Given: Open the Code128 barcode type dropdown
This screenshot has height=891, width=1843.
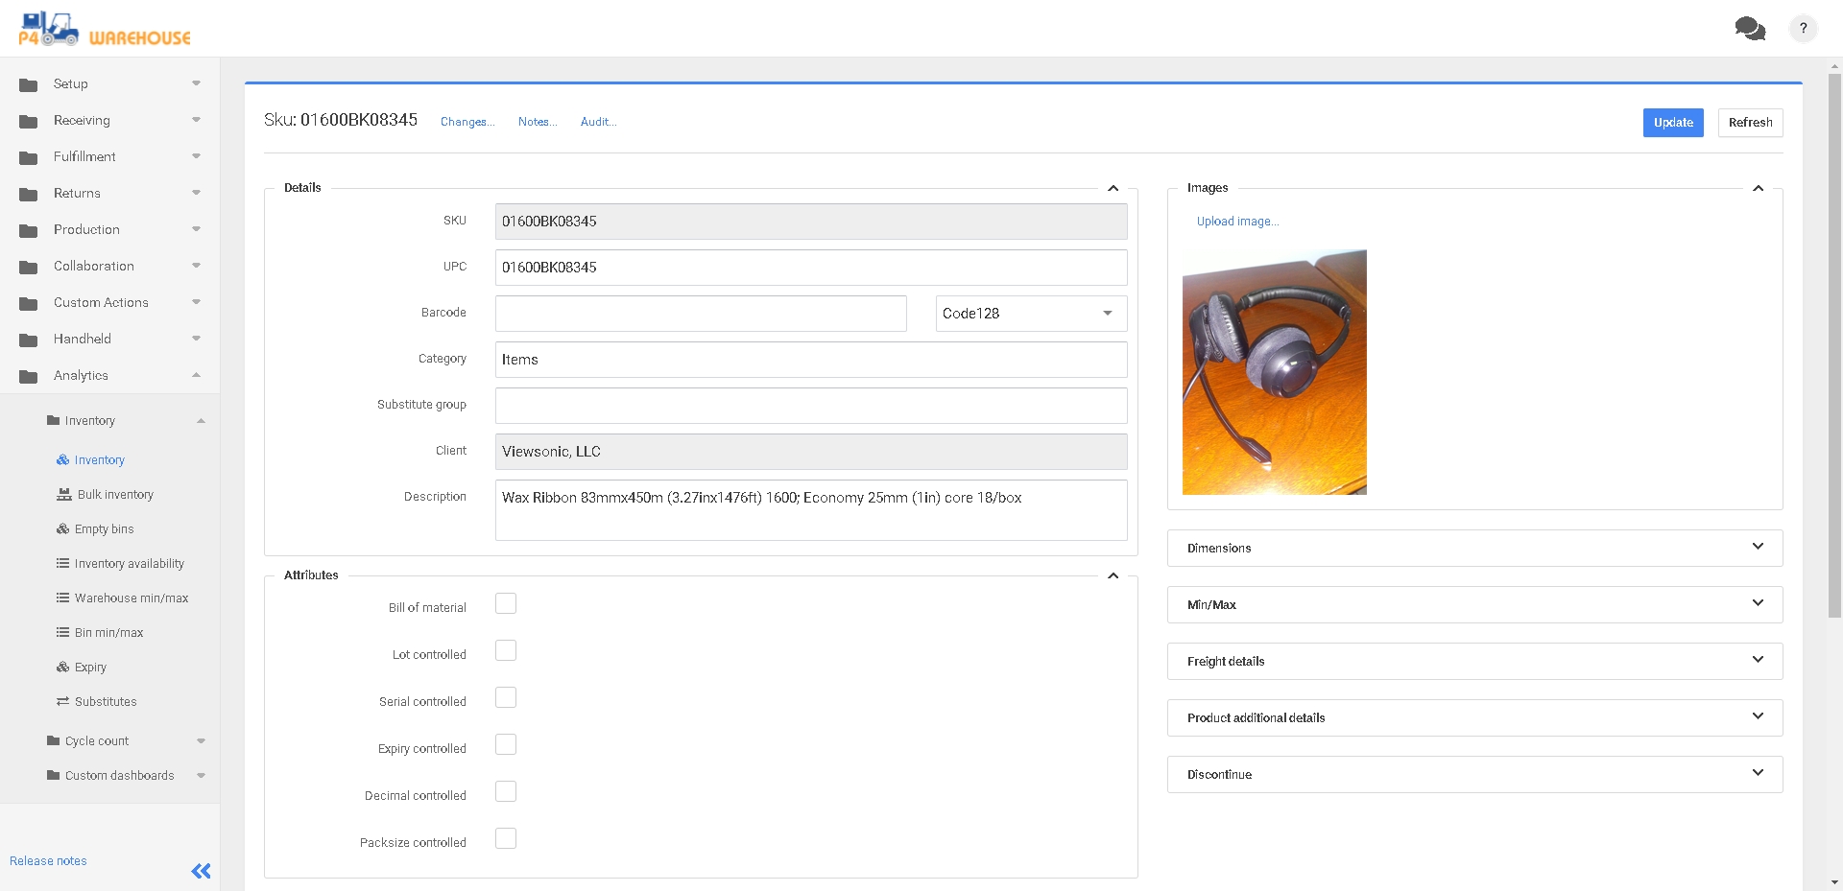Looking at the screenshot, I should tap(1030, 314).
